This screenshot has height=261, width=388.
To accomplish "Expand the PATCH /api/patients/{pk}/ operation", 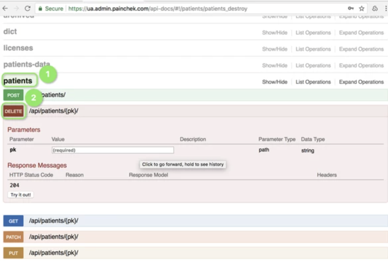I will point(195,237).
